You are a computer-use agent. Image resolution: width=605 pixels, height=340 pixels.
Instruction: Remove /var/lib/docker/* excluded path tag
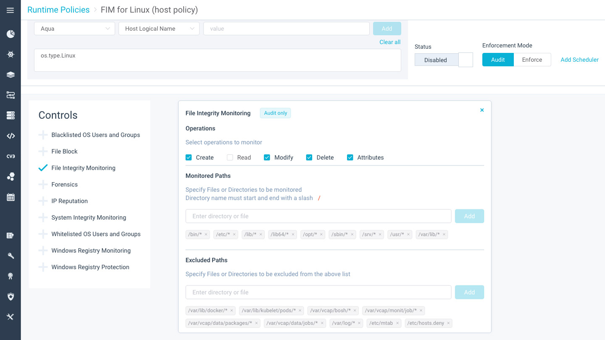pyautogui.click(x=231, y=311)
